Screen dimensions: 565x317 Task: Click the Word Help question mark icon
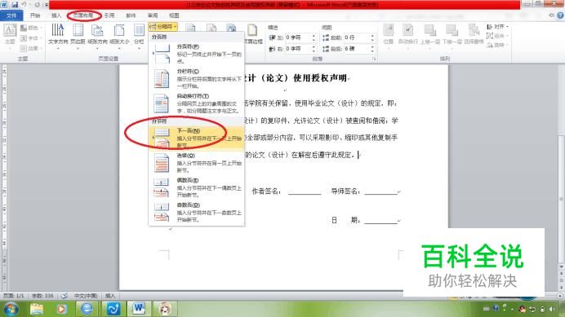coord(560,15)
